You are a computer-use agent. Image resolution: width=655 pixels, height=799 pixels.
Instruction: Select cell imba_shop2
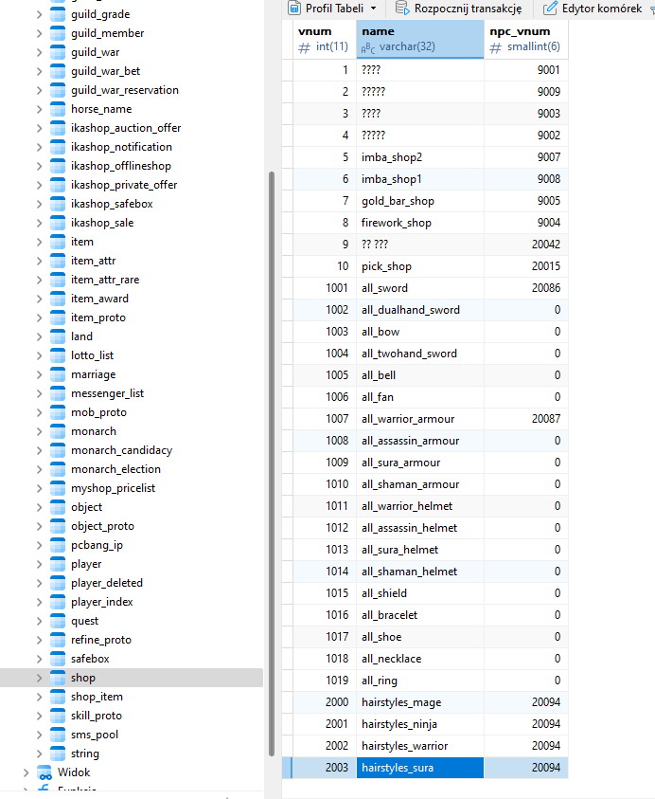click(420, 157)
